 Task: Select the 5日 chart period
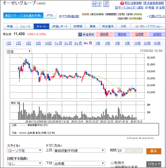coord(38,43)
